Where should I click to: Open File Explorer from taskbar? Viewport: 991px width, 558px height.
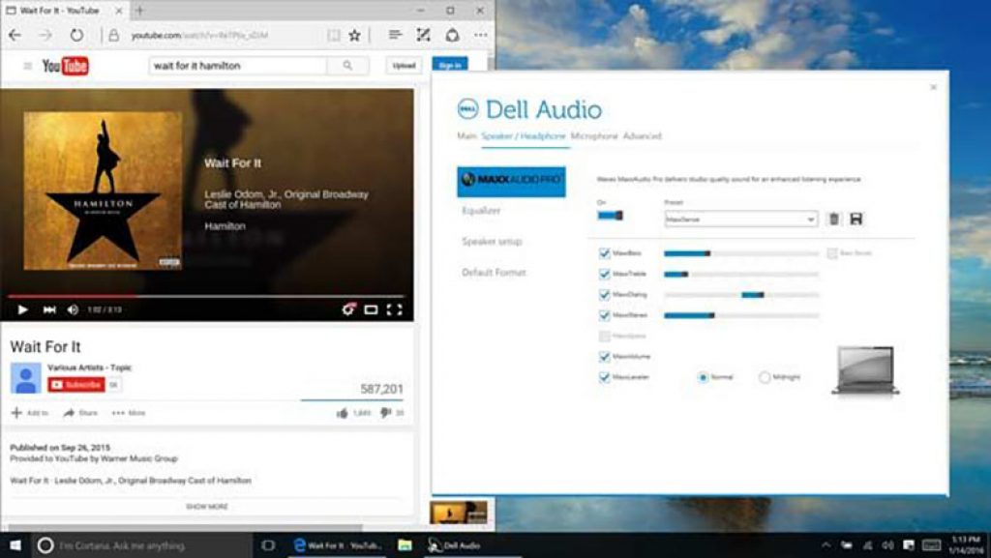405,545
